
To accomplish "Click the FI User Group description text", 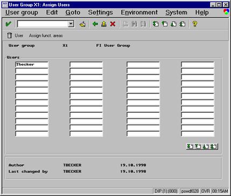I will coord(113,45).
